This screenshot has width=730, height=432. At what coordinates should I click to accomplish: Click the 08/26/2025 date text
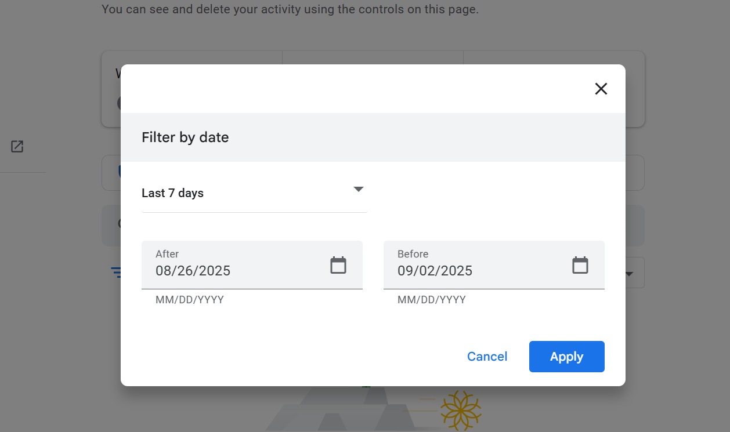(x=193, y=270)
